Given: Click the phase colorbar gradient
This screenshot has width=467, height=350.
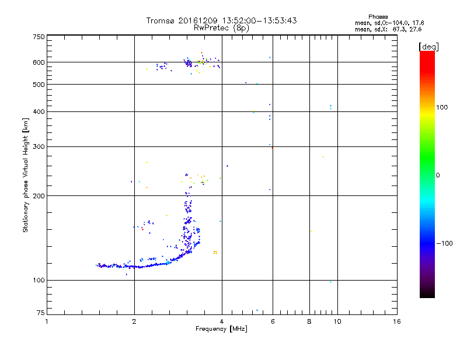Looking at the screenshot, I should click(427, 174).
